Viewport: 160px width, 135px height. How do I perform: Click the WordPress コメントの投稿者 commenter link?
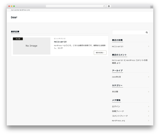coord(130,62)
